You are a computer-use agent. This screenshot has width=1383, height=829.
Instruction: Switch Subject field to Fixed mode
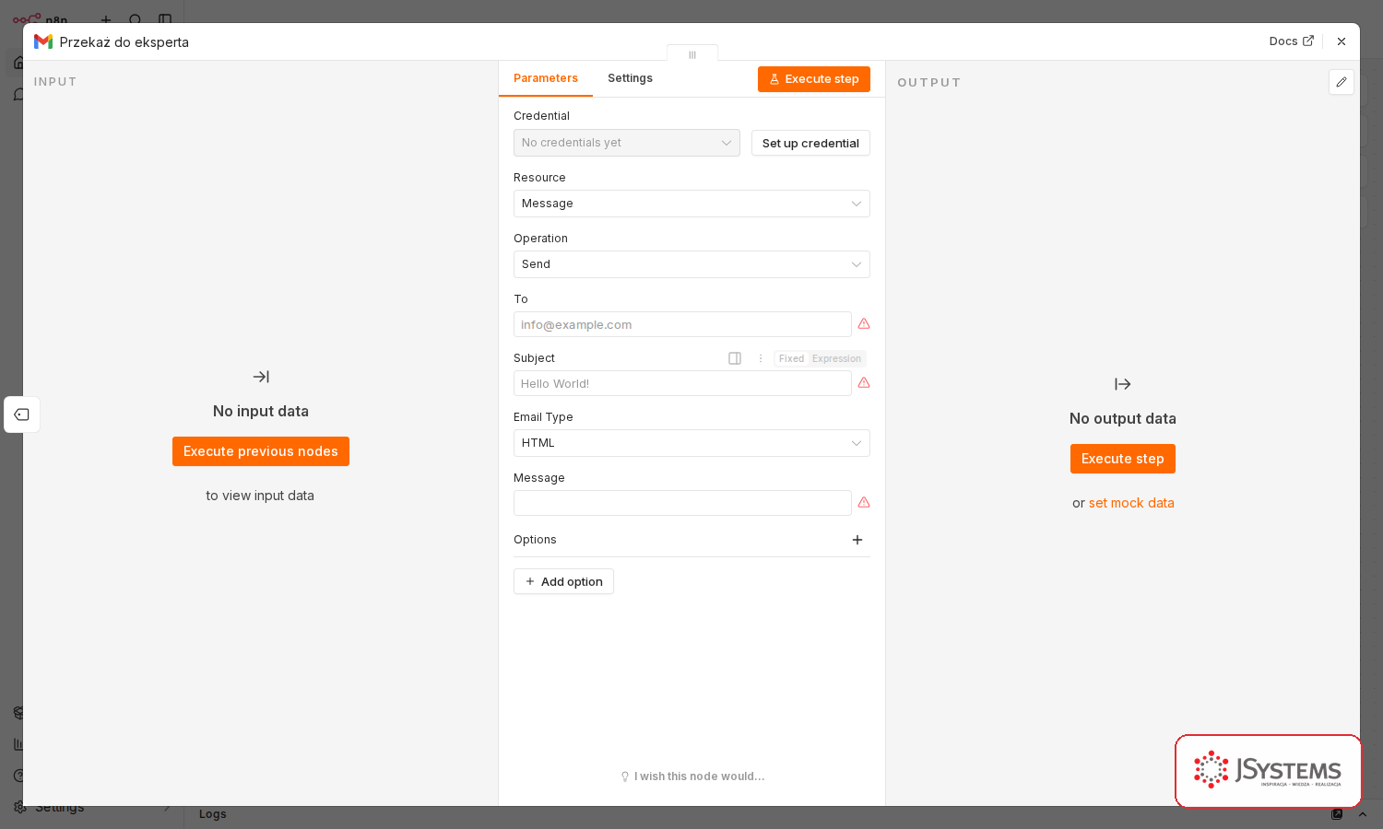click(x=791, y=358)
